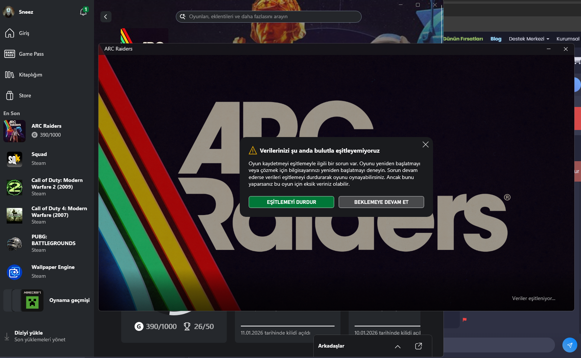This screenshot has height=358, width=581.
Task: Click the 390/1000 gamerscore in the sidebar
Action: tap(46, 135)
